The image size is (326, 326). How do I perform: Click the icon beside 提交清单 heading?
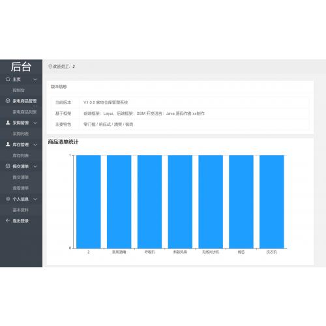8,166
